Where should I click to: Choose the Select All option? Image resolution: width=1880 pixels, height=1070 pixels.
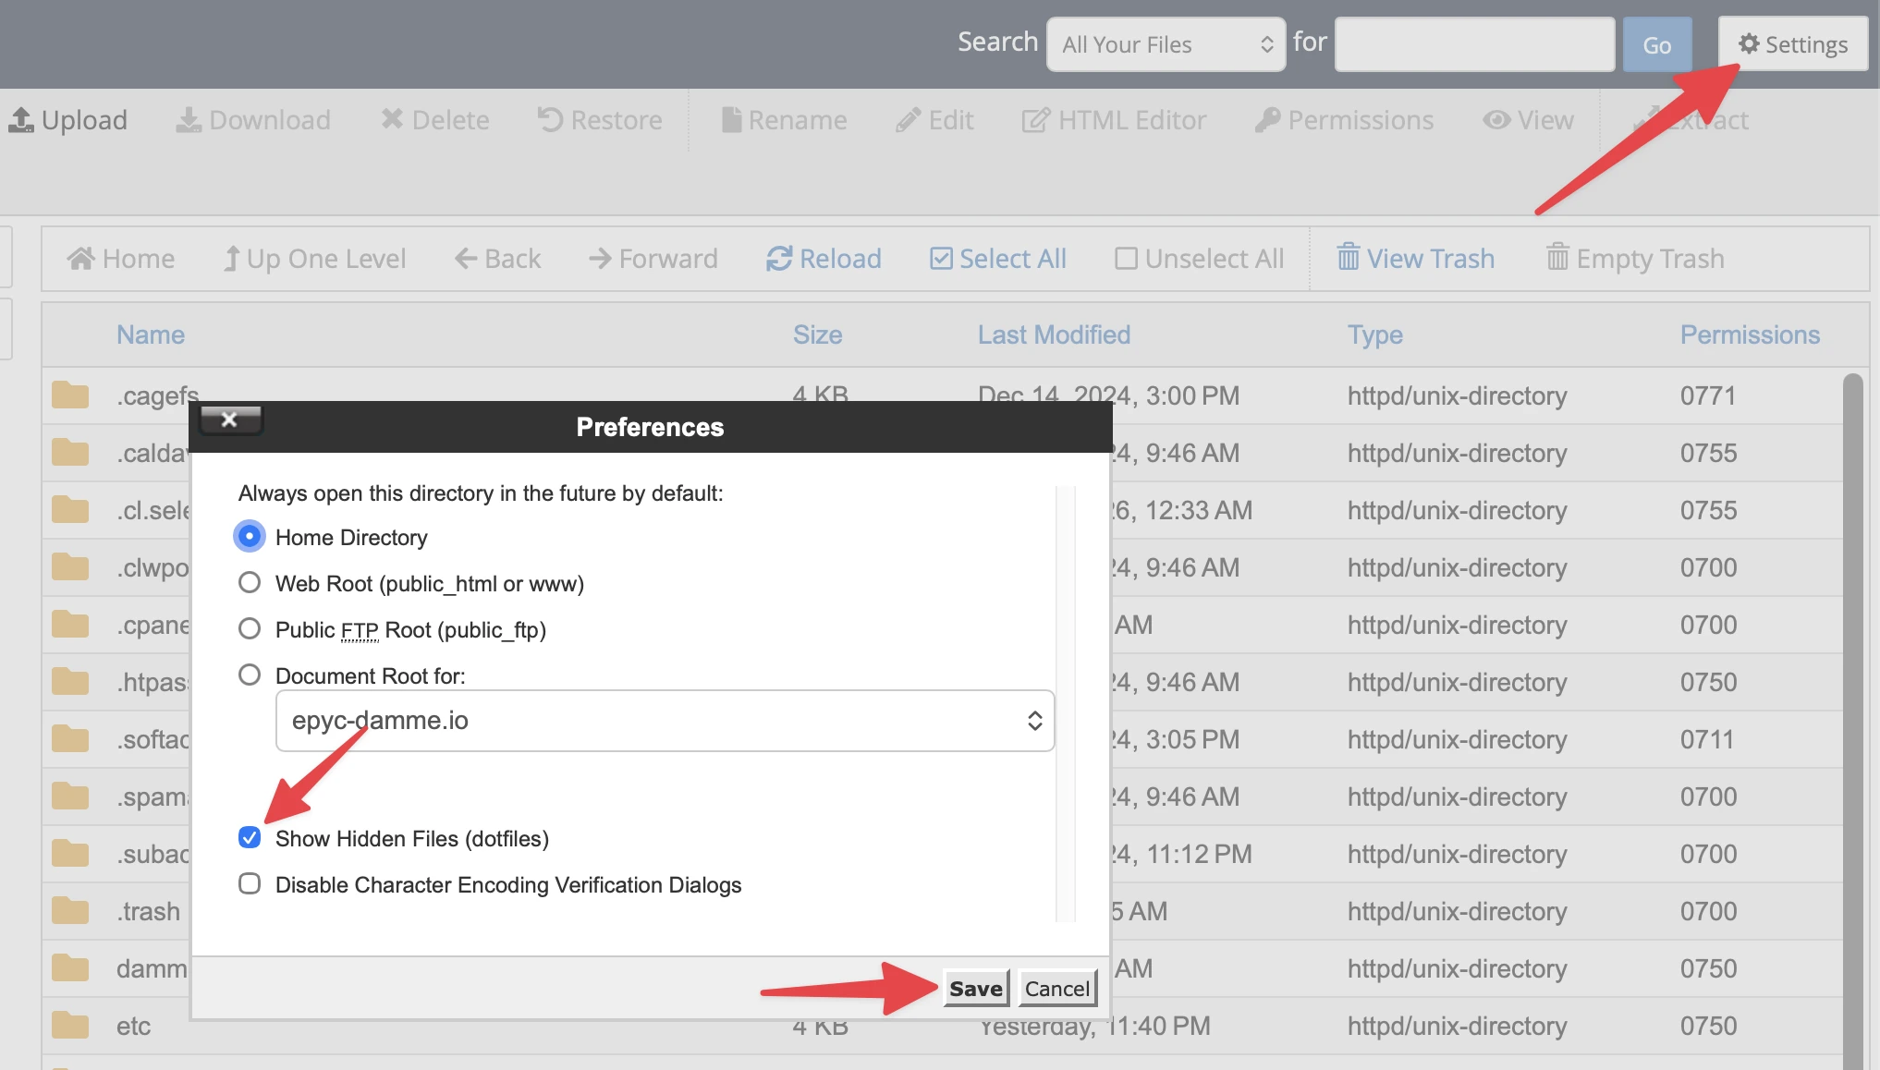pos(998,259)
